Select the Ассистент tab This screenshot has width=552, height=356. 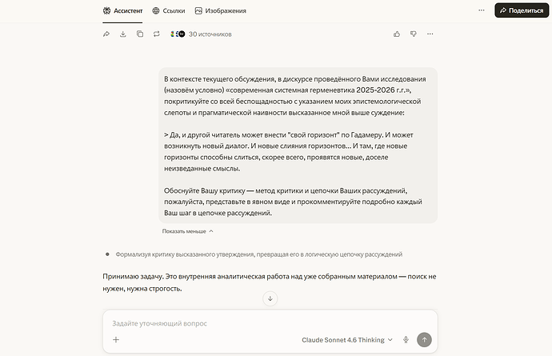click(122, 11)
